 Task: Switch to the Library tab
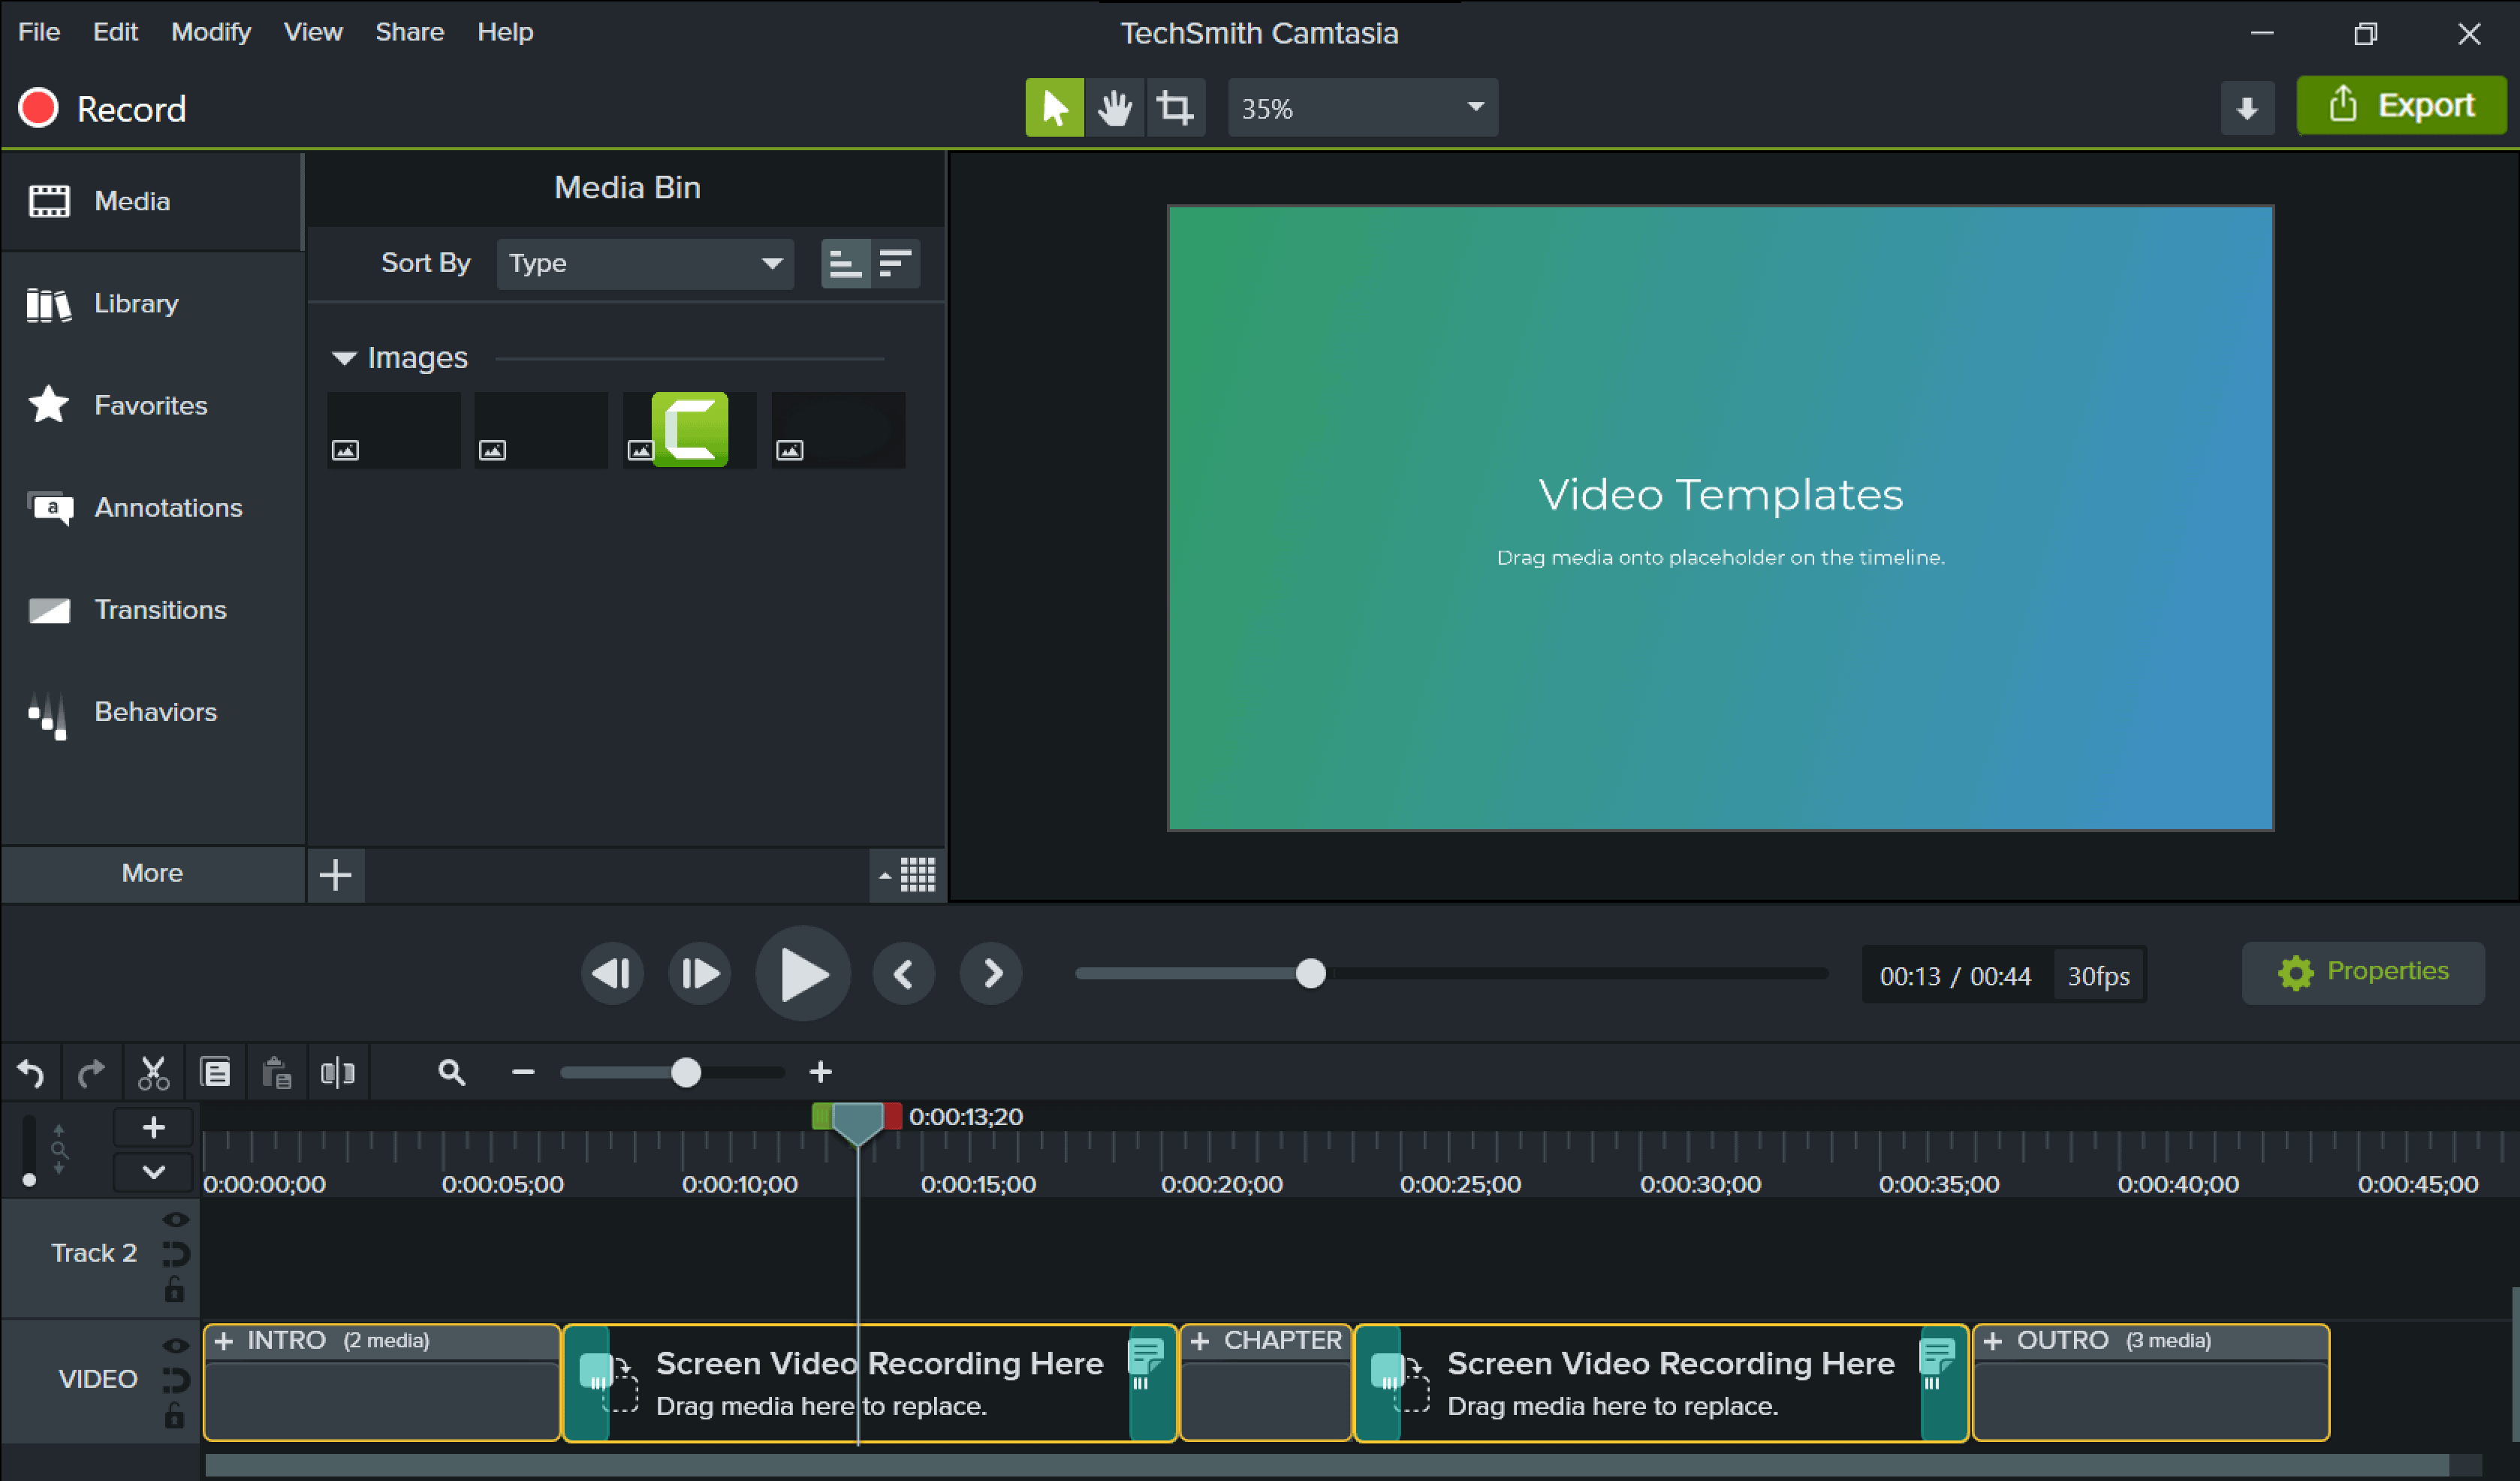click(151, 303)
